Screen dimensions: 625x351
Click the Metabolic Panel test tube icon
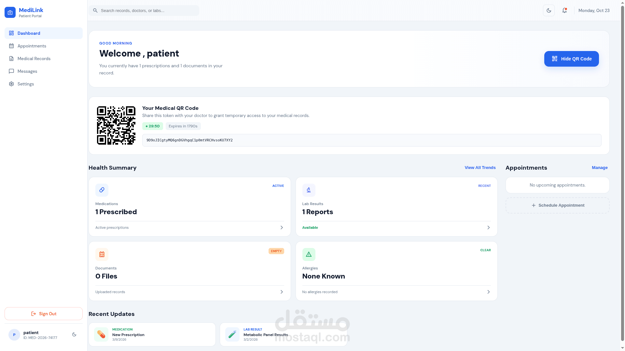(232, 334)
